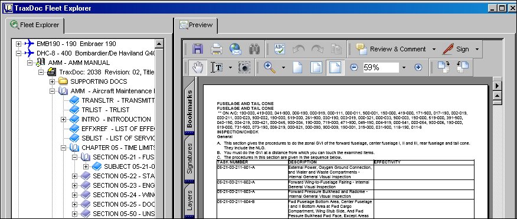Select the Text Select tool

[217, 67]
